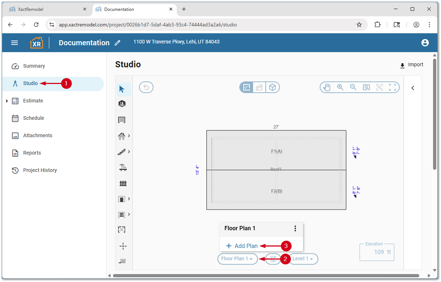Switch to 3D cube view
The width and height of the screenshot is (441, 282).
[x=273, y=87]
